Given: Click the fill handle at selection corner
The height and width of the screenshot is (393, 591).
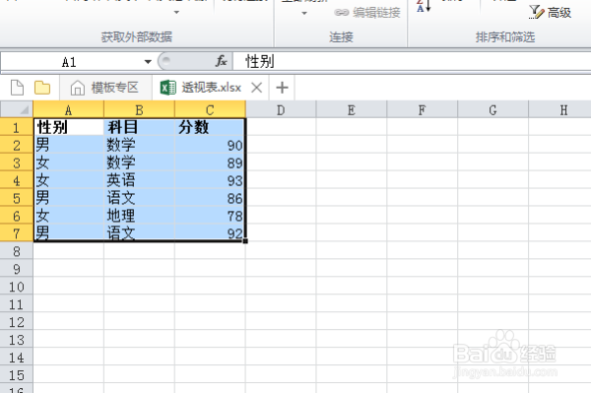Looking at the screenshot, I should (245, 240).
